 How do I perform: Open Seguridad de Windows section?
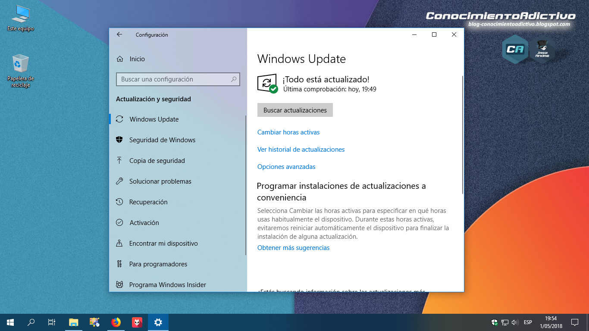click(x=177, y=140)
